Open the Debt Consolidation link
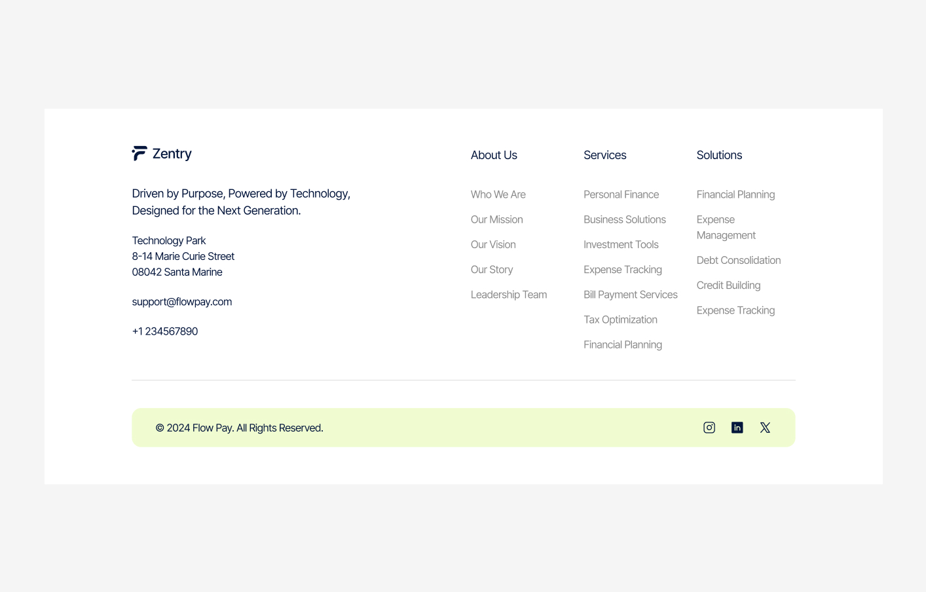The image size is (926, 592). tap(739, 260)
